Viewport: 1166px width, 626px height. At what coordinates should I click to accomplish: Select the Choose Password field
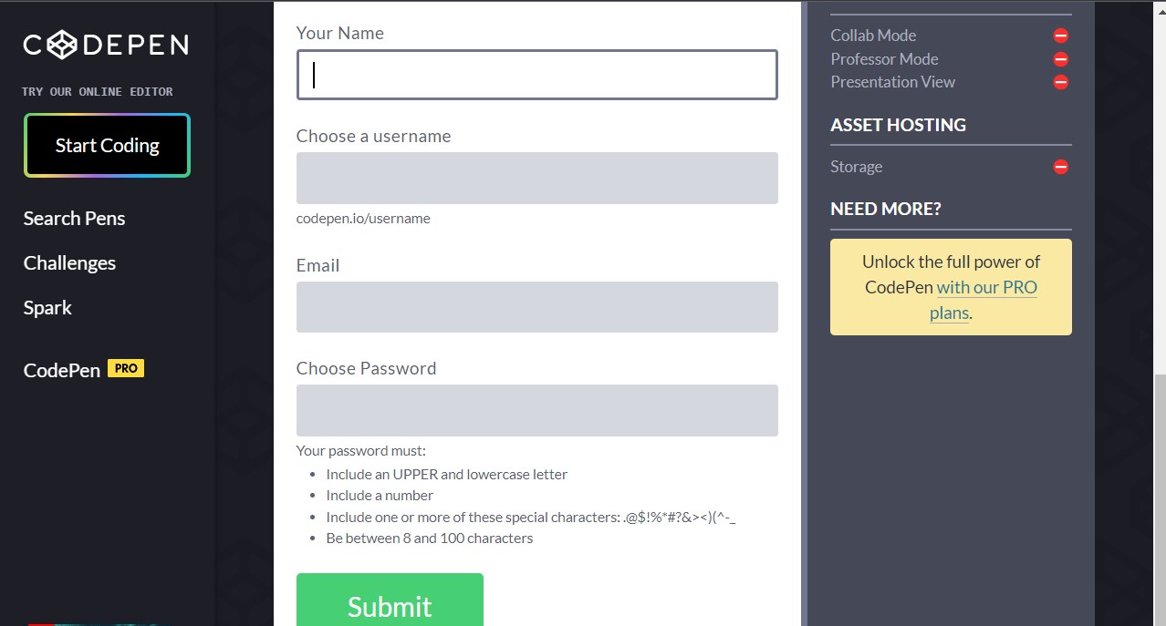[536, 410]
